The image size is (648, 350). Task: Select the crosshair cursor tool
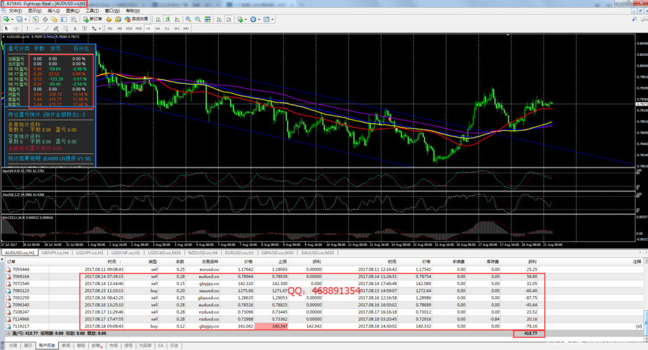click(16, 29)
